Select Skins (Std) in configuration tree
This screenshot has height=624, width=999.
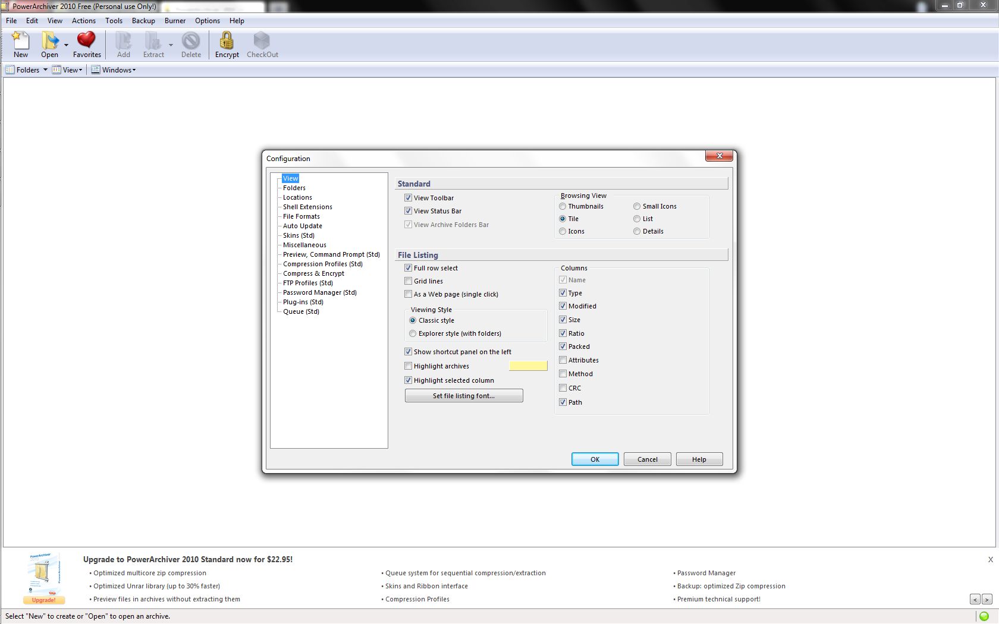point(299,235)
